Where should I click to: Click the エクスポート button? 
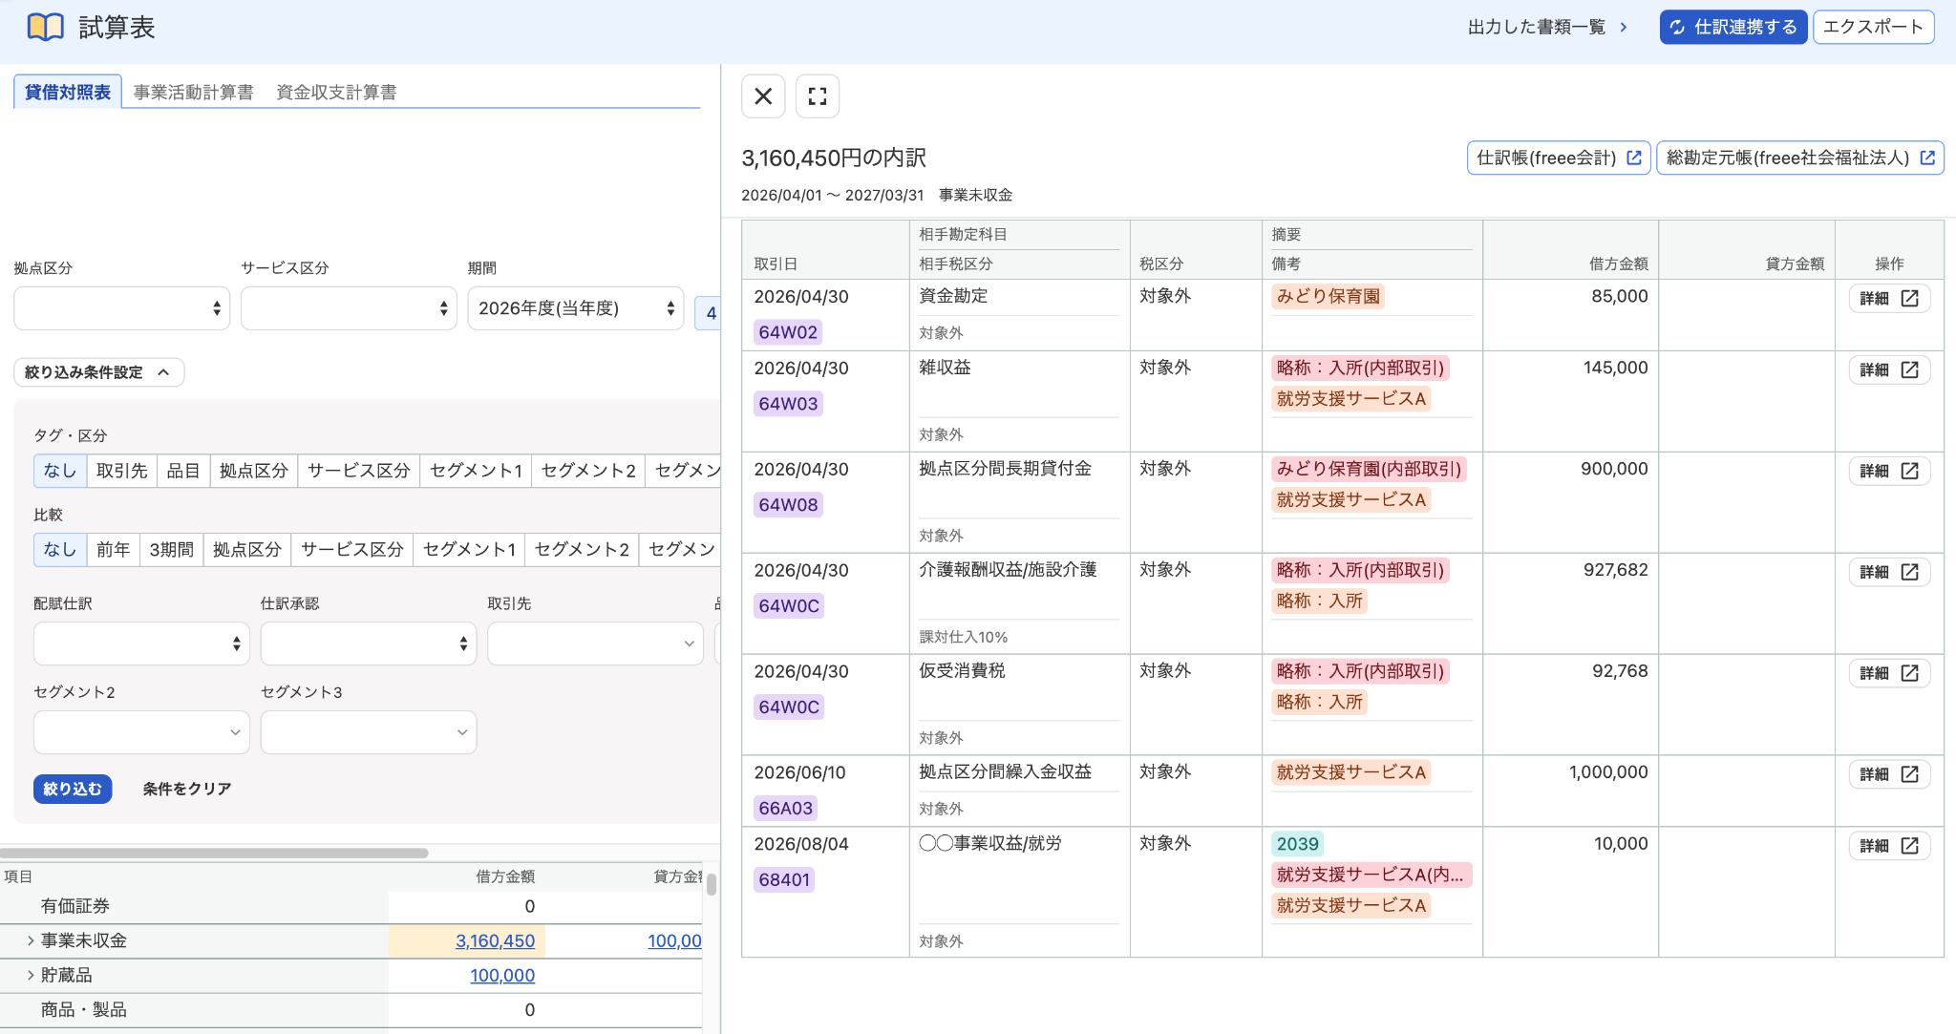click(x=1873, y=27)
